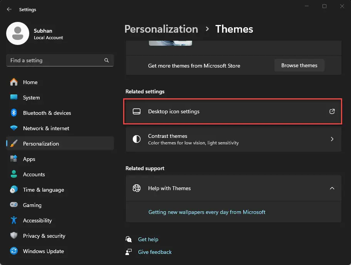Select Apps in the sidebar
351x265 pixels.
coord(29,159)
